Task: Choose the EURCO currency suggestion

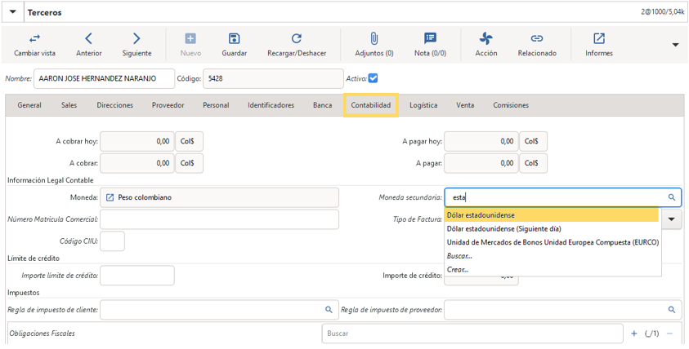Action: pos(552,242)
